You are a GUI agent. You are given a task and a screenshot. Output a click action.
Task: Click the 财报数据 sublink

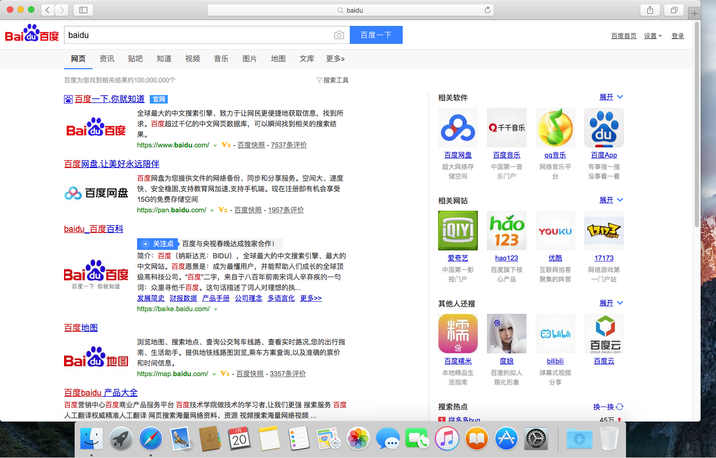coord(183,298)
